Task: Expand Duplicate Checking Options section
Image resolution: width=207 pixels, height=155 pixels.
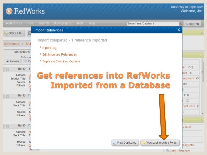Action: [x=41, y=61]
